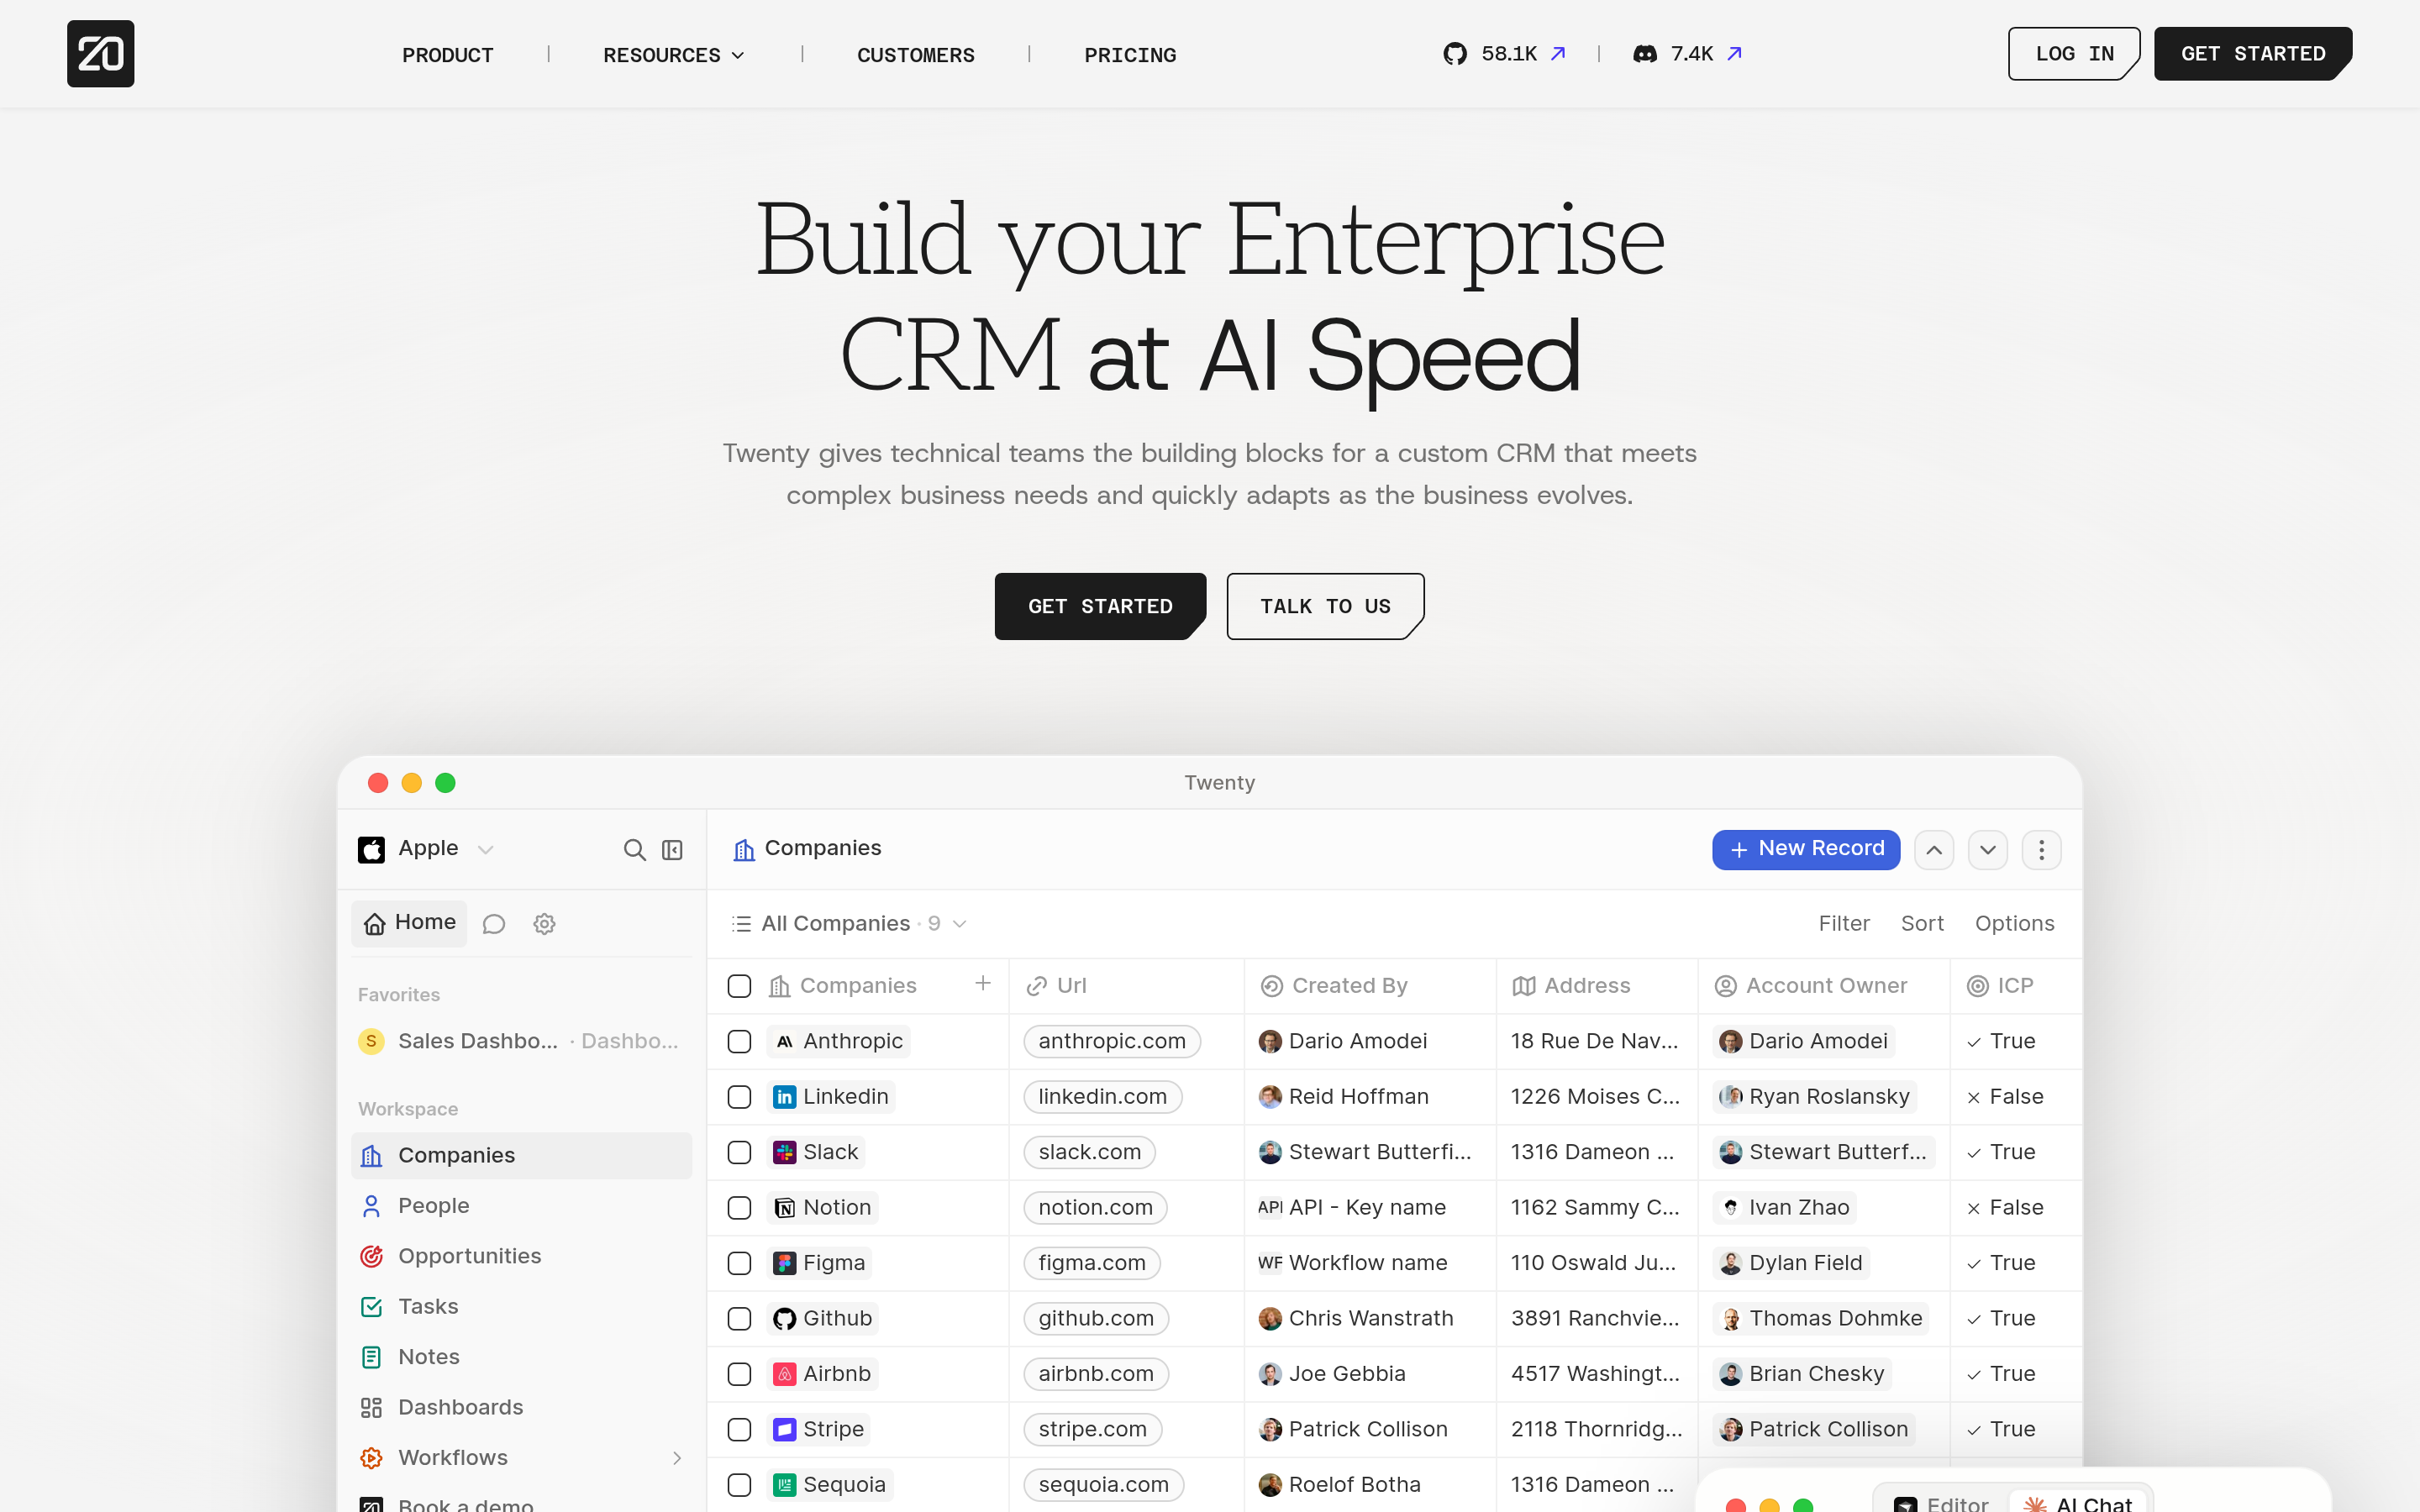
Task: Open the Product menu item
Action: 448,55
